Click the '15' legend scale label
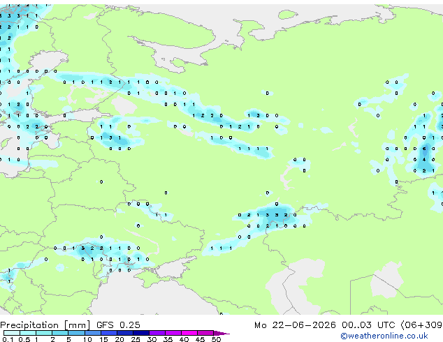 103,339
